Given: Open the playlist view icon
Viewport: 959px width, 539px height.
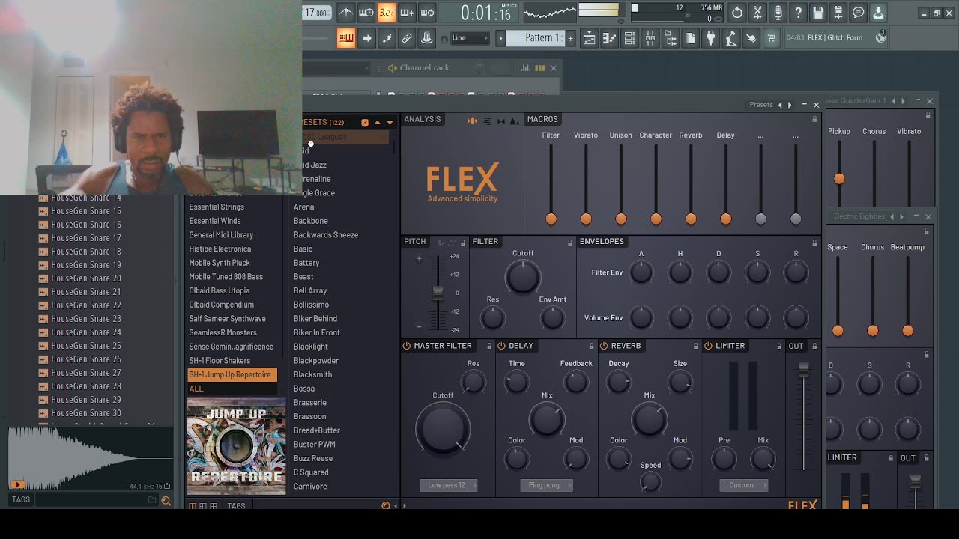Looking at the screenshot, I should tap(590, 38).
